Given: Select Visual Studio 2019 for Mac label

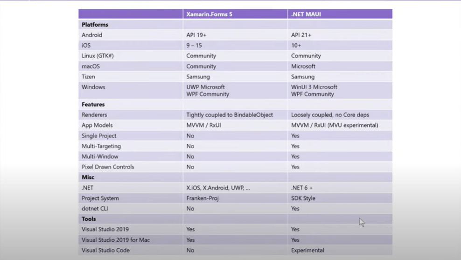Looking at the screenshot, I should tap(116, 240).
